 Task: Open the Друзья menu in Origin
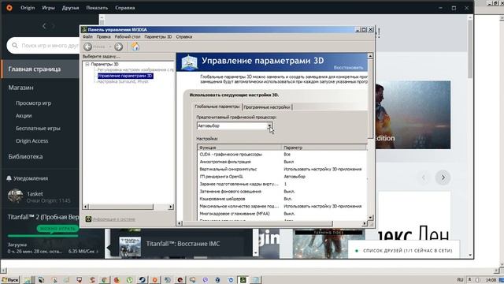(70, 8)
